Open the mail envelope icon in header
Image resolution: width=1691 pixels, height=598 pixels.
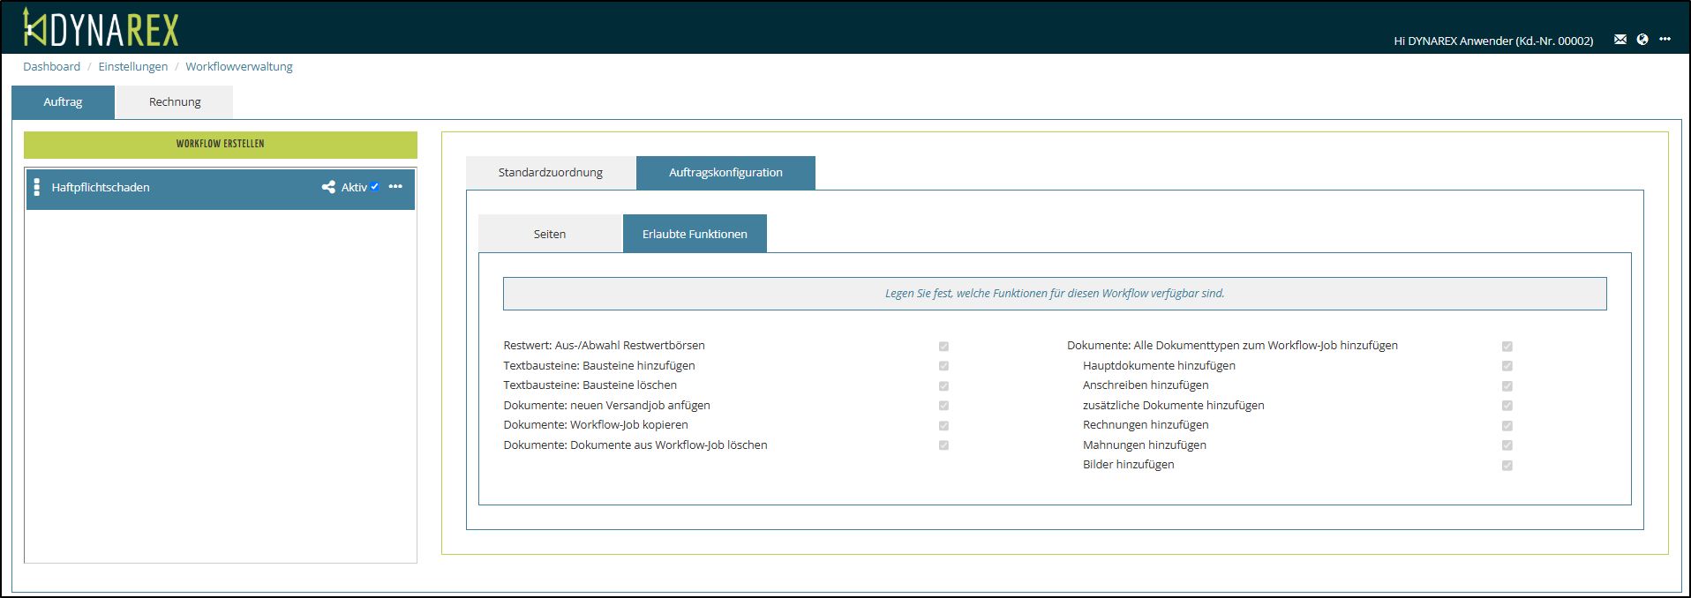(1620, 40)
